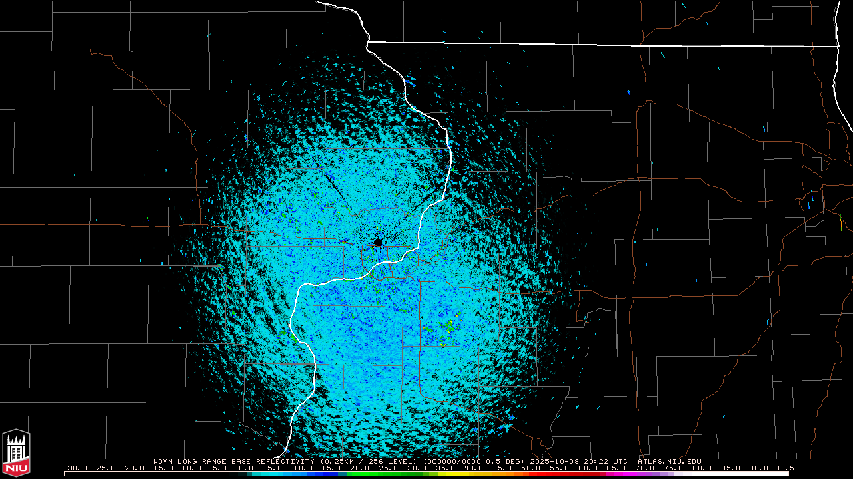Click the 2025-10-09 20:22 UTC timestamp
853x479 pixels.
(578, 461)
